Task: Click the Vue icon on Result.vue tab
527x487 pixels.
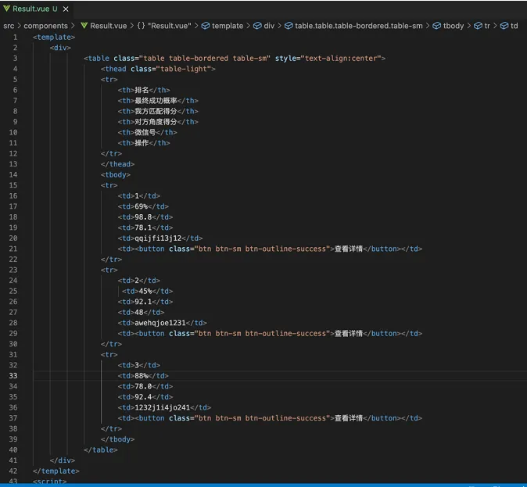Action: pyautogui.click(x=6, y=9)
